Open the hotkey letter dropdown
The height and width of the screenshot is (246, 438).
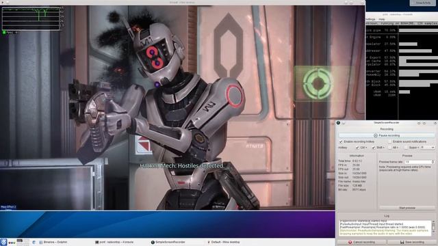coord(427,148)
